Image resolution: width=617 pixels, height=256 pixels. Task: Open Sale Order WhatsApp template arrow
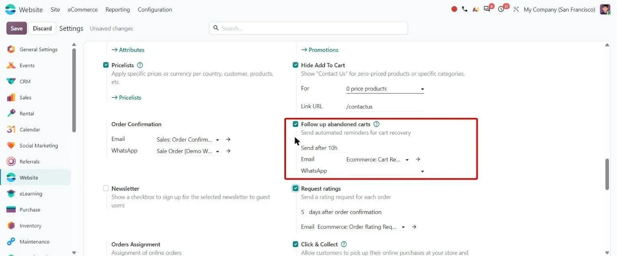[228, 151]
